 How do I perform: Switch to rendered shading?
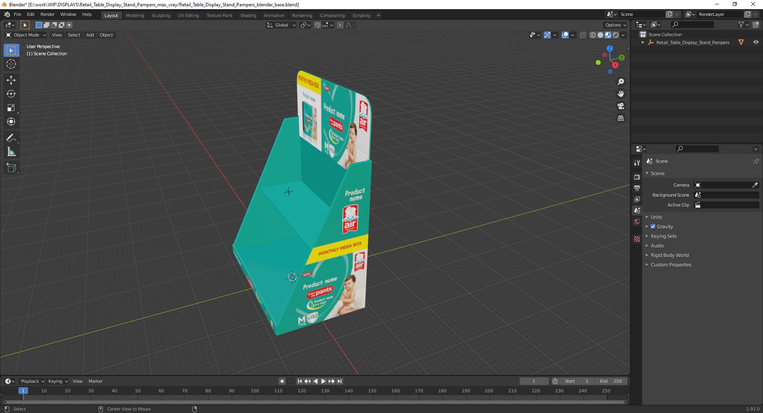tap(616, 35)
